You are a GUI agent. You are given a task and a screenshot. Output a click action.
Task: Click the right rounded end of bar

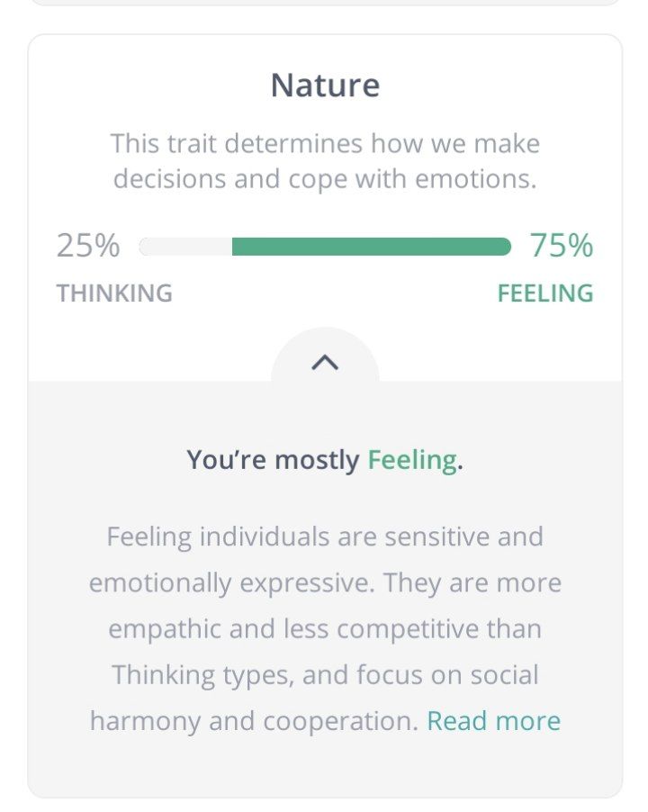pos(503,247)
